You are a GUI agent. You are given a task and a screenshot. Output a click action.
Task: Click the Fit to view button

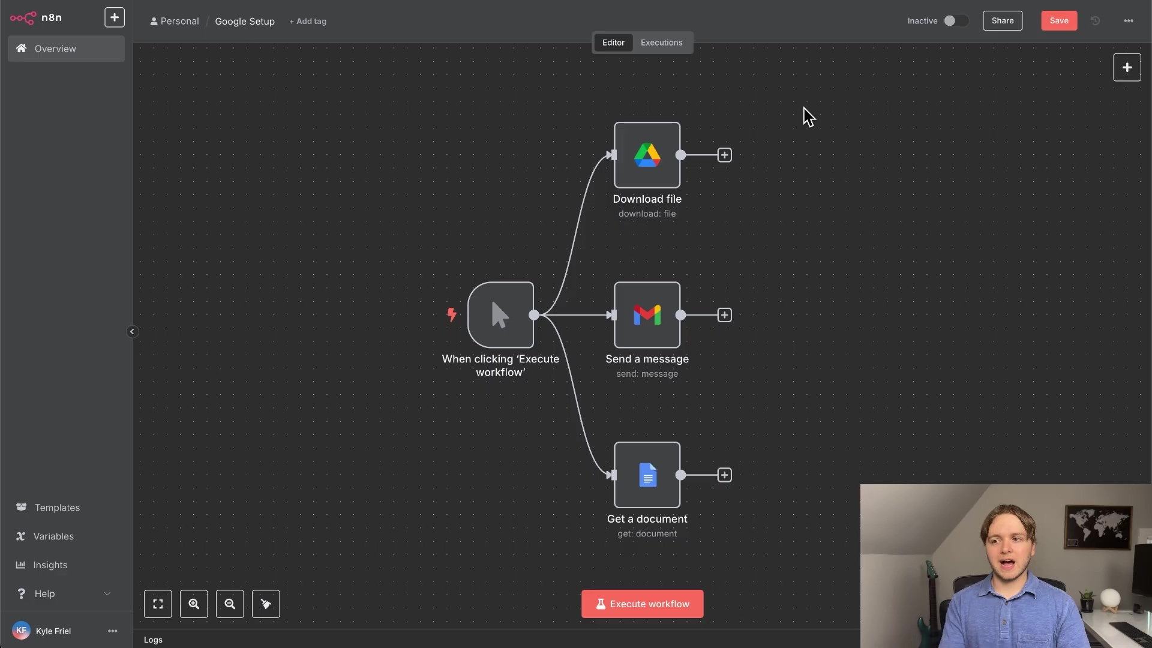click(x=158, y=604)
